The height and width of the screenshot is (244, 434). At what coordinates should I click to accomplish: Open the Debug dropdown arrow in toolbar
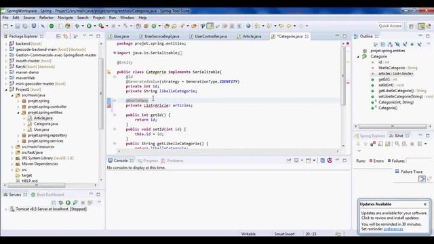[x=83, y=26]
